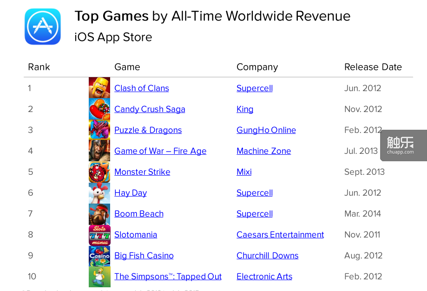Click the Boom Beach game icon
The width and height of the screenshot is (427, 291).
point(99,214)
